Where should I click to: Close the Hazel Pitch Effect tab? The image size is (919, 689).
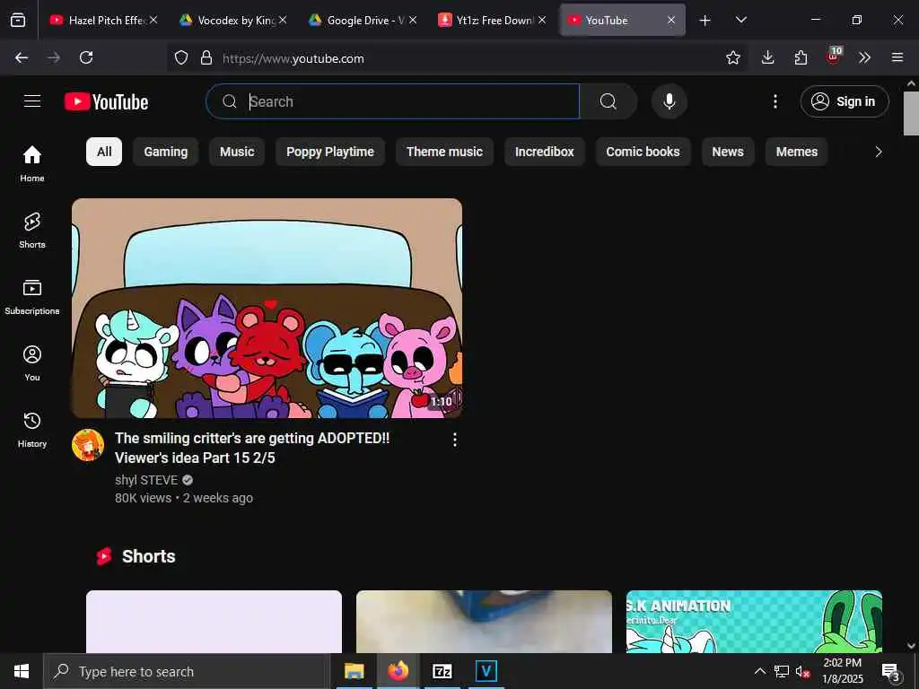click(153, 20)
